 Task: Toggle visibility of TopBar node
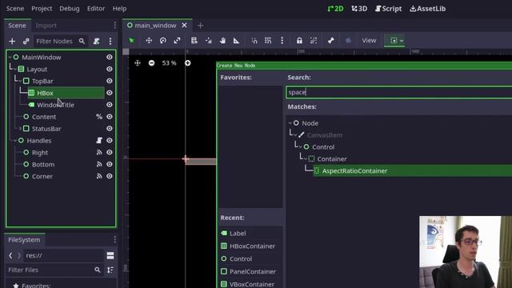point(110,81)
